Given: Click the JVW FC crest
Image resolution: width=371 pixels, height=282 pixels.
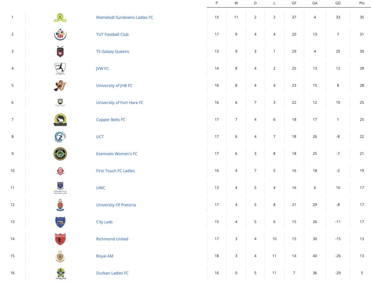Looking at the screenshot, I should 60,69.
